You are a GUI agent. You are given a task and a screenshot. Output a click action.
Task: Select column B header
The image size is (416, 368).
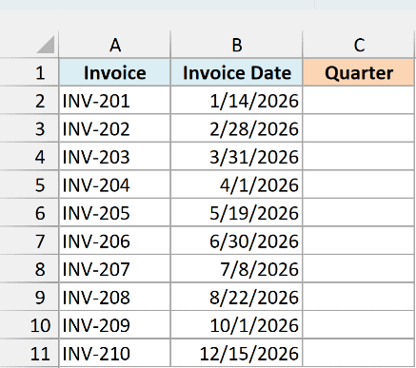(237, 45)
